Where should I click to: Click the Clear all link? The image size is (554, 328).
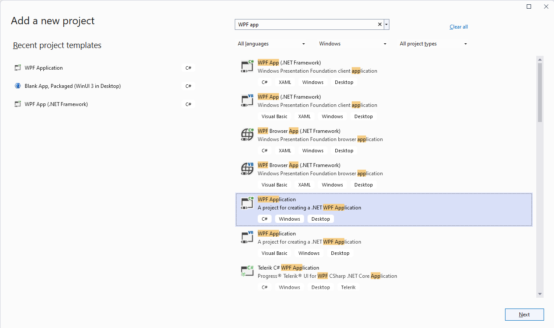(458, 26)
